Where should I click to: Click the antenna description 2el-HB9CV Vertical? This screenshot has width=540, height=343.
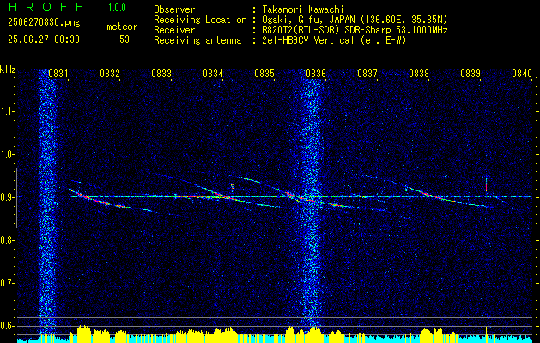tap(308, 40)
